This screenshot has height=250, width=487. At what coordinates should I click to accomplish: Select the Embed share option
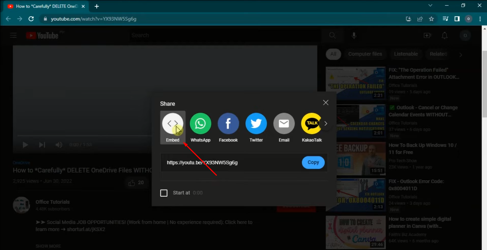pos(172,123)
